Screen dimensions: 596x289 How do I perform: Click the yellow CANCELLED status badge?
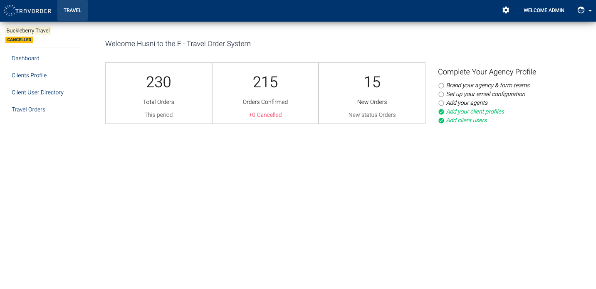[19, 40]
